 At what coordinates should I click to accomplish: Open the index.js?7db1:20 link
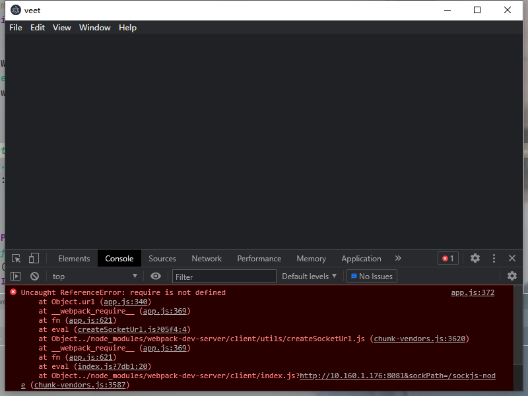(112, 366)
